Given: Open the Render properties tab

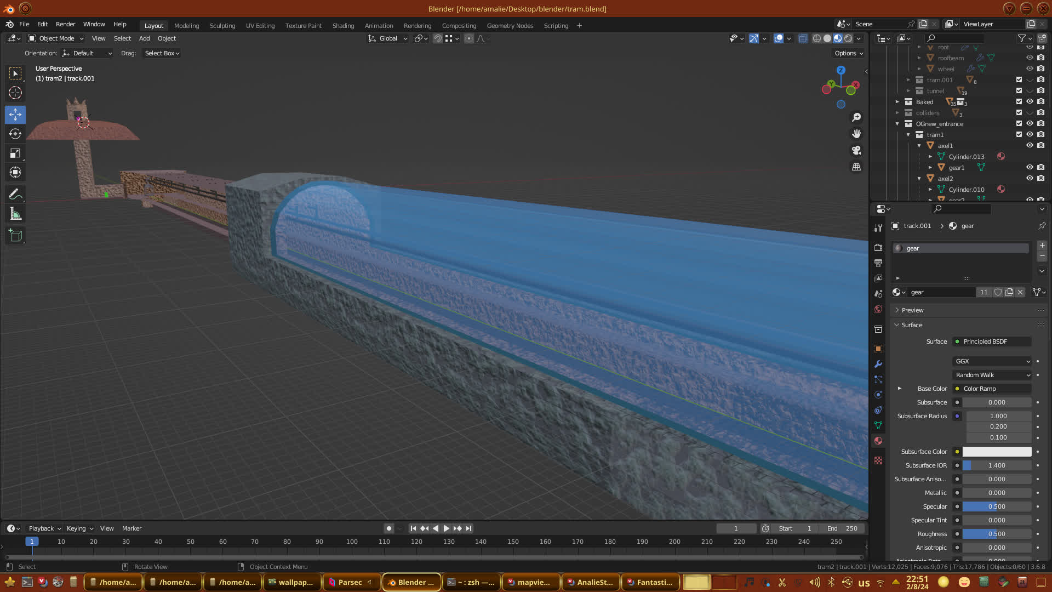Looking at the screenshot, I should point(878,248).
